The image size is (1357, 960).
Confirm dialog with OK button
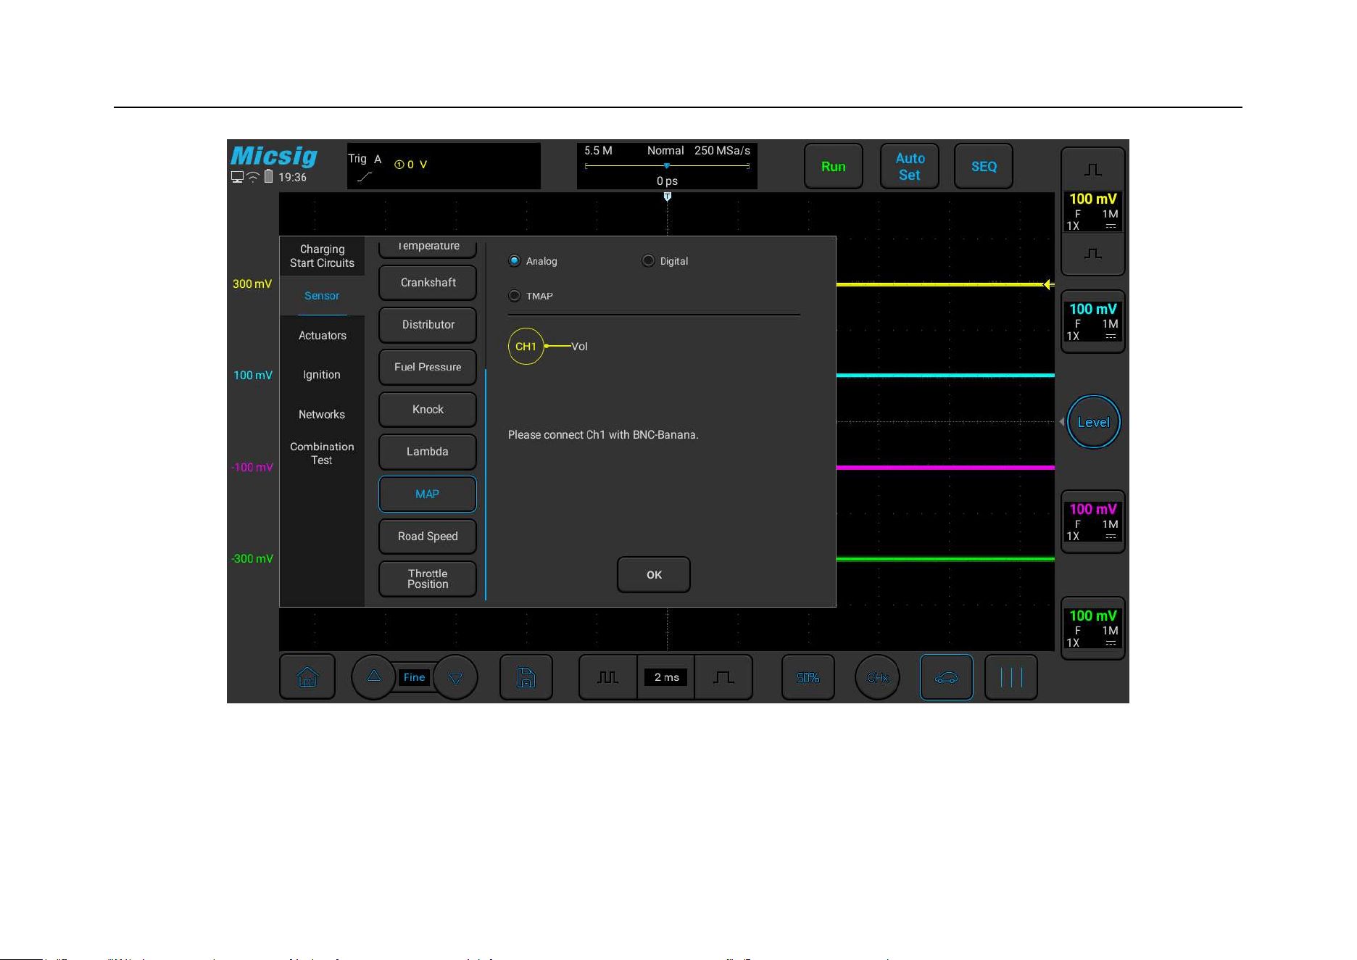(x=654, y=575)
